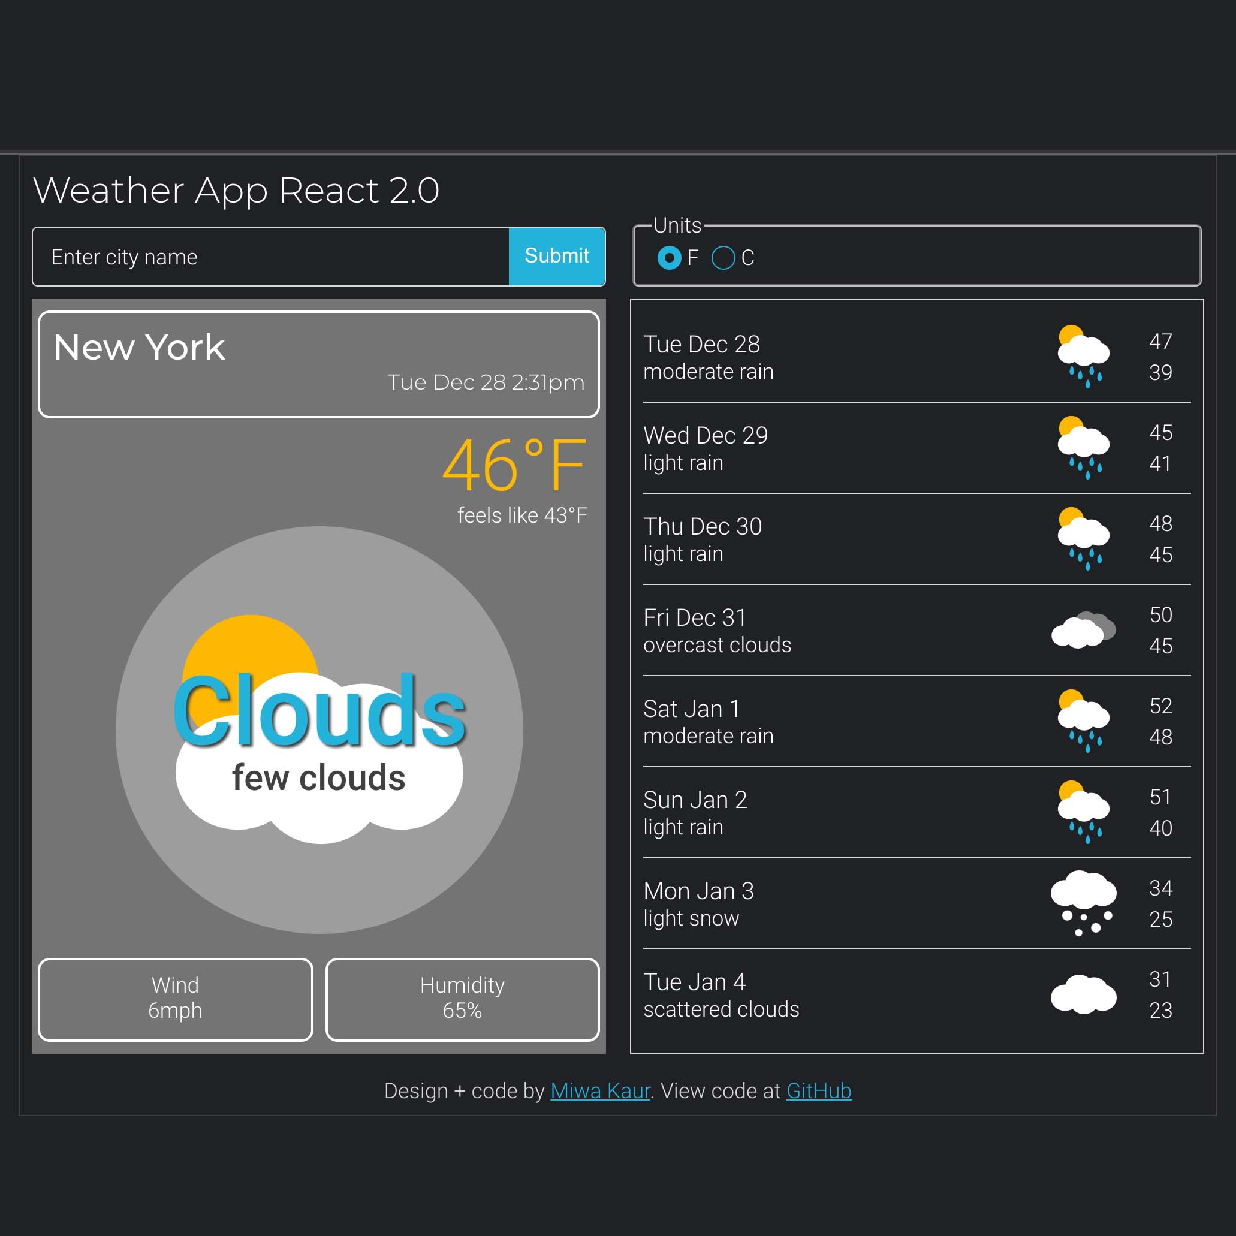This screenshot has height=1236, width=1236.
Task: Click the feels like 43°F text
Action: pyautogui.click(x=522, y=515)
